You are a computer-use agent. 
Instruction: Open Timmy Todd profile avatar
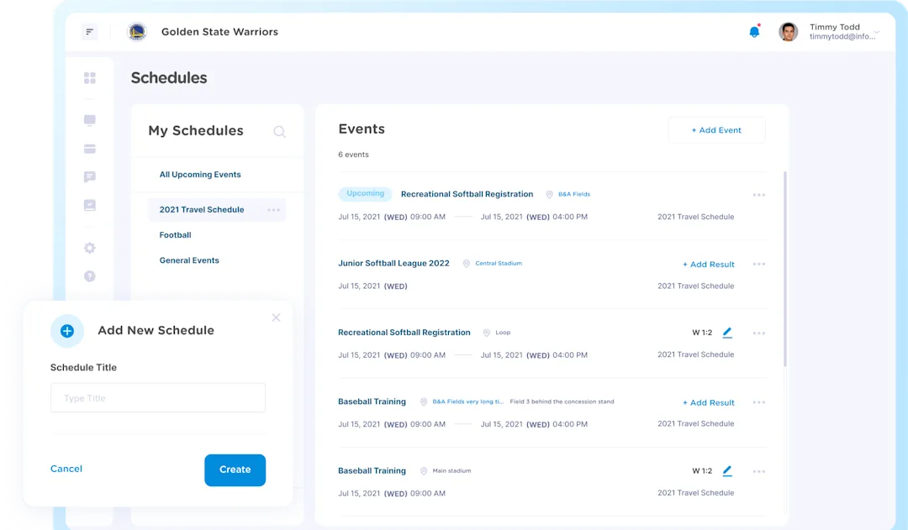click(x=788, y=32)
